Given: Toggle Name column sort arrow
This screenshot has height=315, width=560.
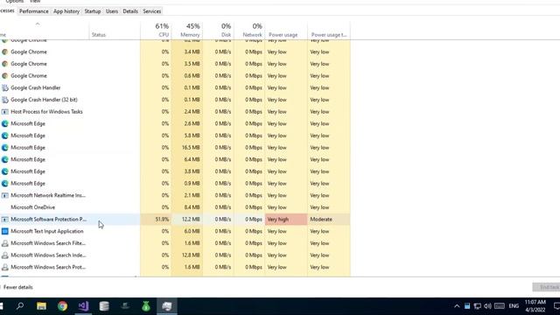Looking at the screenshot, I should tap(38, 24).
